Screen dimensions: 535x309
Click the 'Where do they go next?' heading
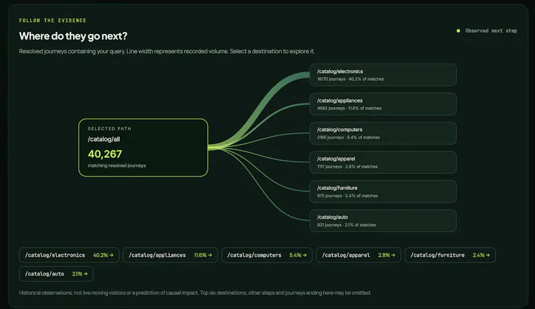click(x=73, y=36)
